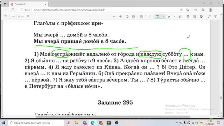Refresh the page in Edge
This screenshot has height=126, width=224.
(x=13, y=10)
